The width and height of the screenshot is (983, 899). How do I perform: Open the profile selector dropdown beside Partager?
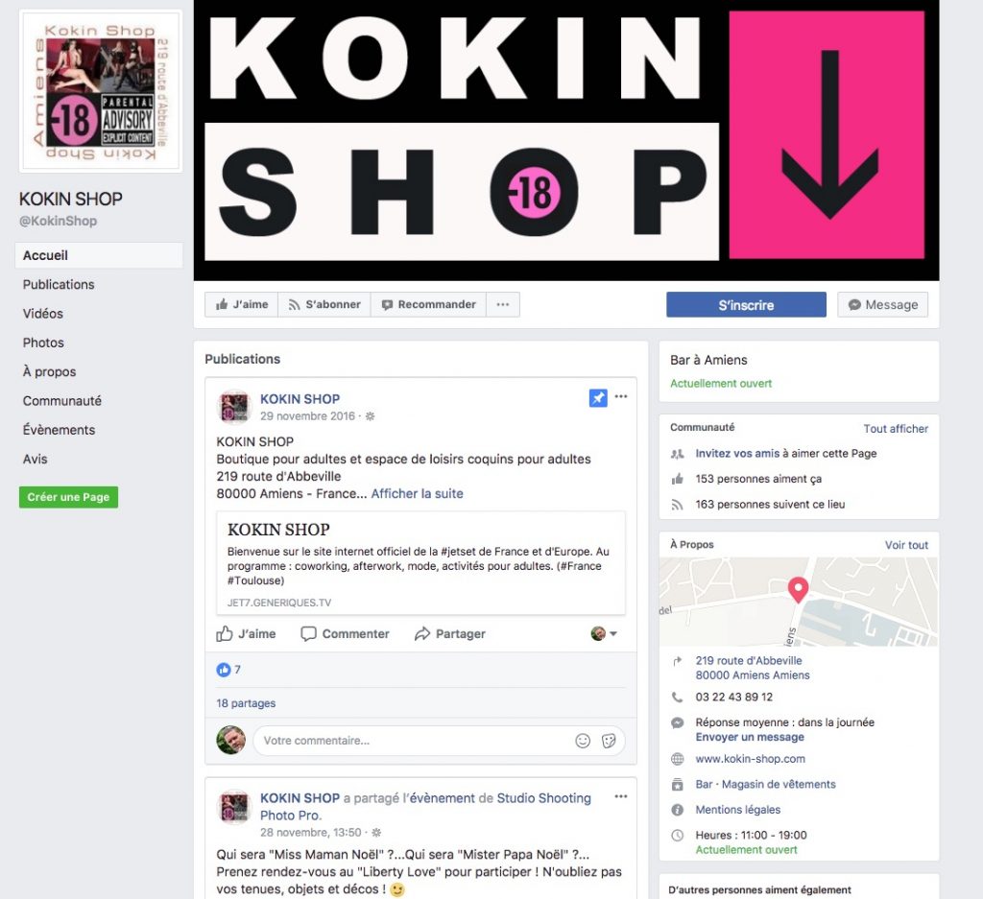pos(604,633)
